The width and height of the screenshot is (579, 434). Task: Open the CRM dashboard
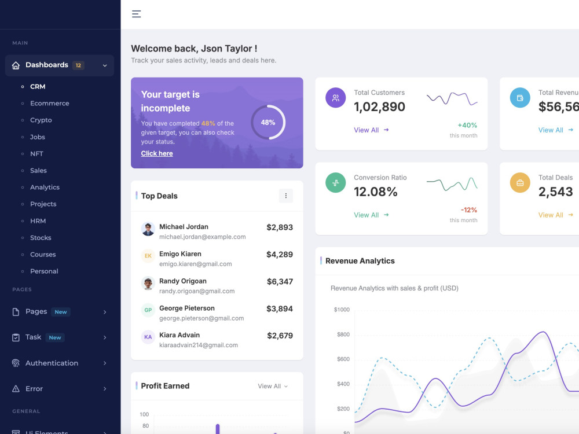click(x=38, y=86)
